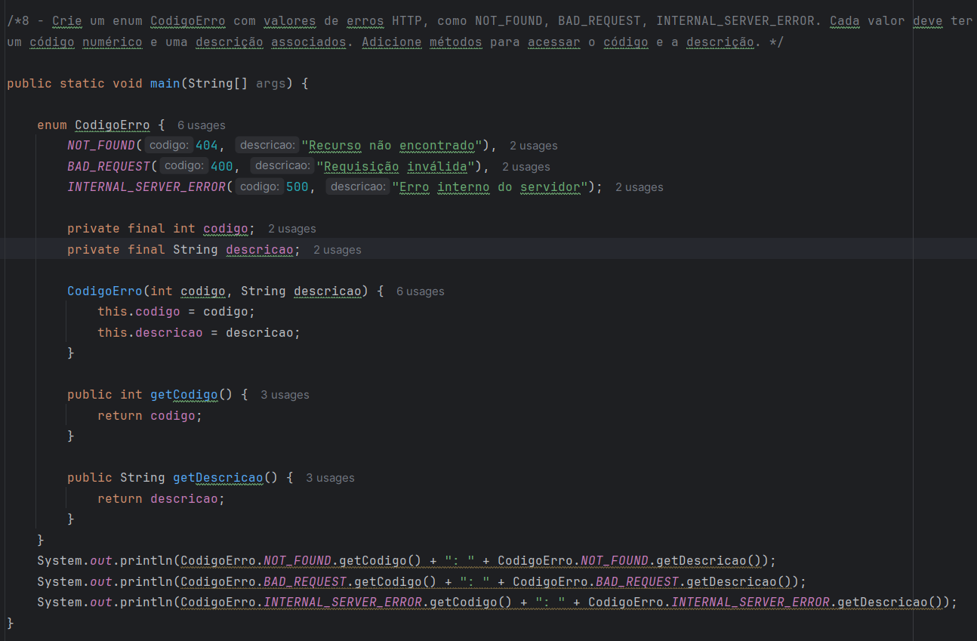Click 'codigo' field name in 'private final int' line
This screenshot has height=641, width=977.
point(226,229)
